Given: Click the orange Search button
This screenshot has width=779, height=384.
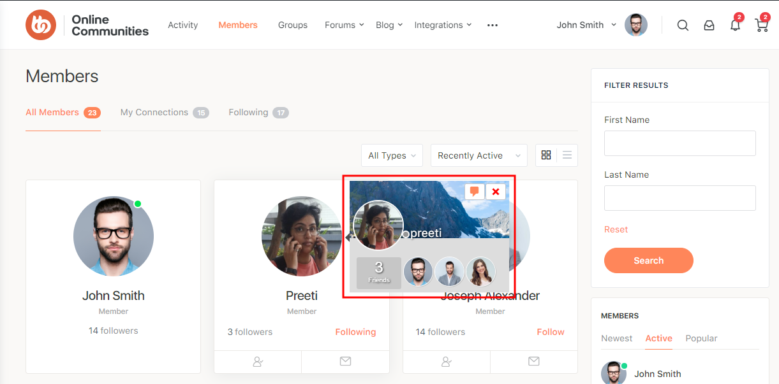Looking at the screenshot, I should pos(648,260).
